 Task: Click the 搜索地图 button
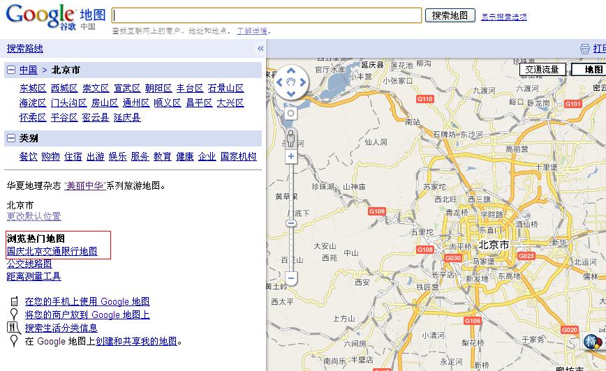(x=450, y=15)
